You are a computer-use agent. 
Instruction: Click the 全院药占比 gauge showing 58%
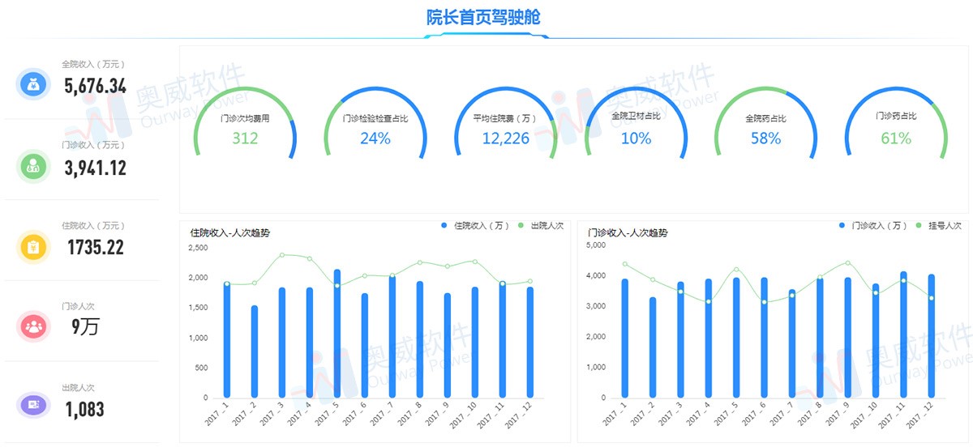[x=765, y=122]
